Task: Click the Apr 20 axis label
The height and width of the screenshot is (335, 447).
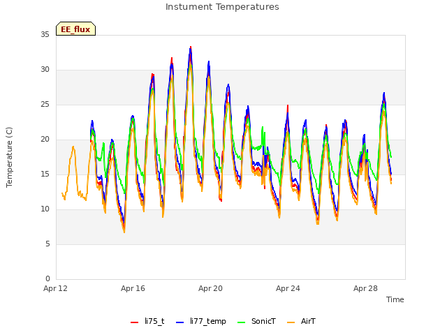Action: (x=210, y=288)
